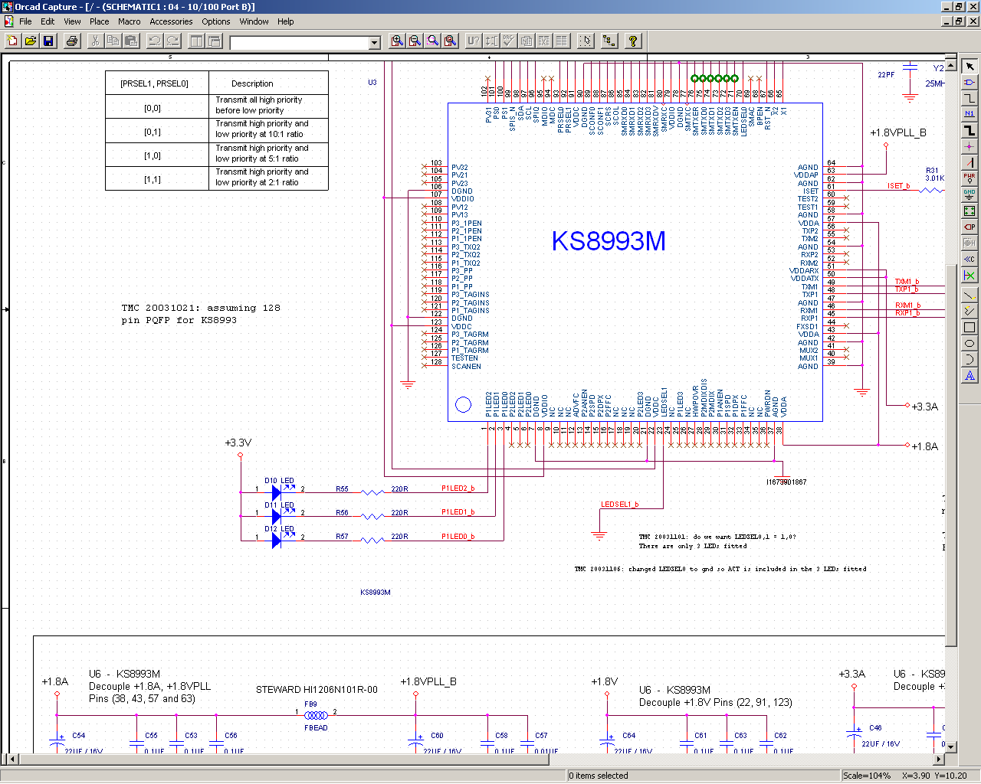Open the Macro menu

[x=129, y=21]
